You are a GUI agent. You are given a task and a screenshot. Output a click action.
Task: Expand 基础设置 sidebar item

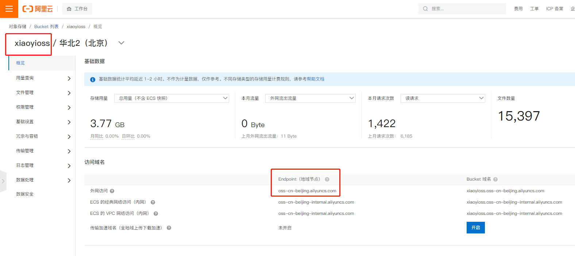click(42, 122)
